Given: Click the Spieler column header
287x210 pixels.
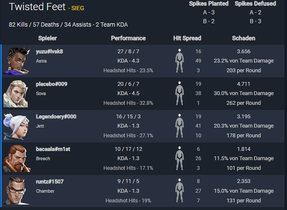Looking at the screenshot, I should pyautogui.click(x=48, y=38).
